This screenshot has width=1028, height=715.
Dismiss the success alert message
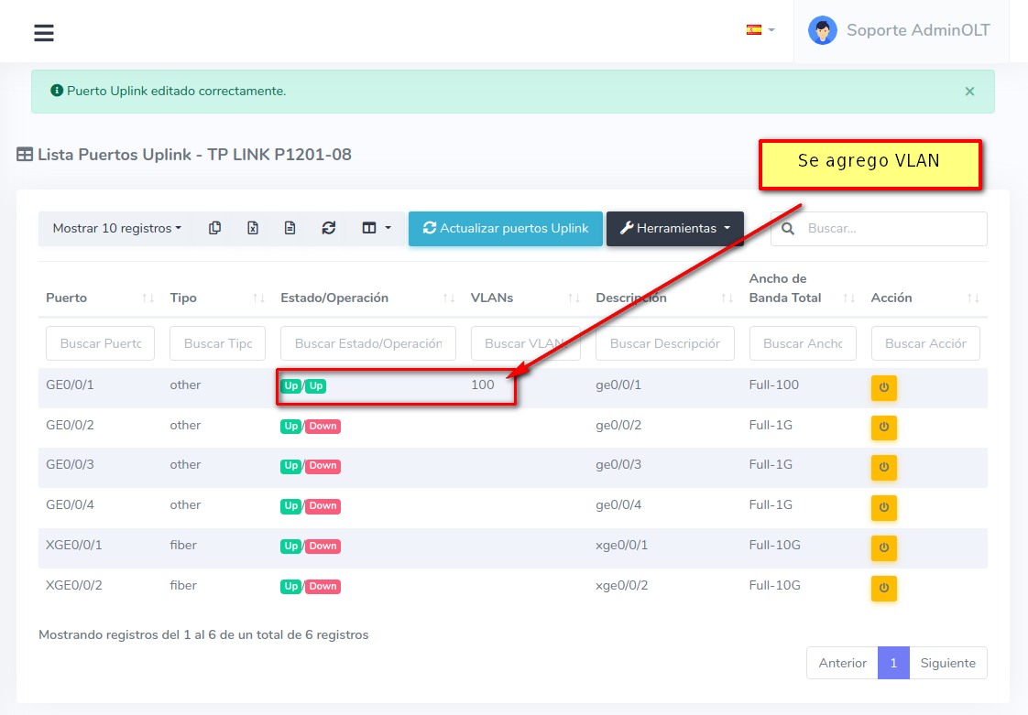pos(969,92)
